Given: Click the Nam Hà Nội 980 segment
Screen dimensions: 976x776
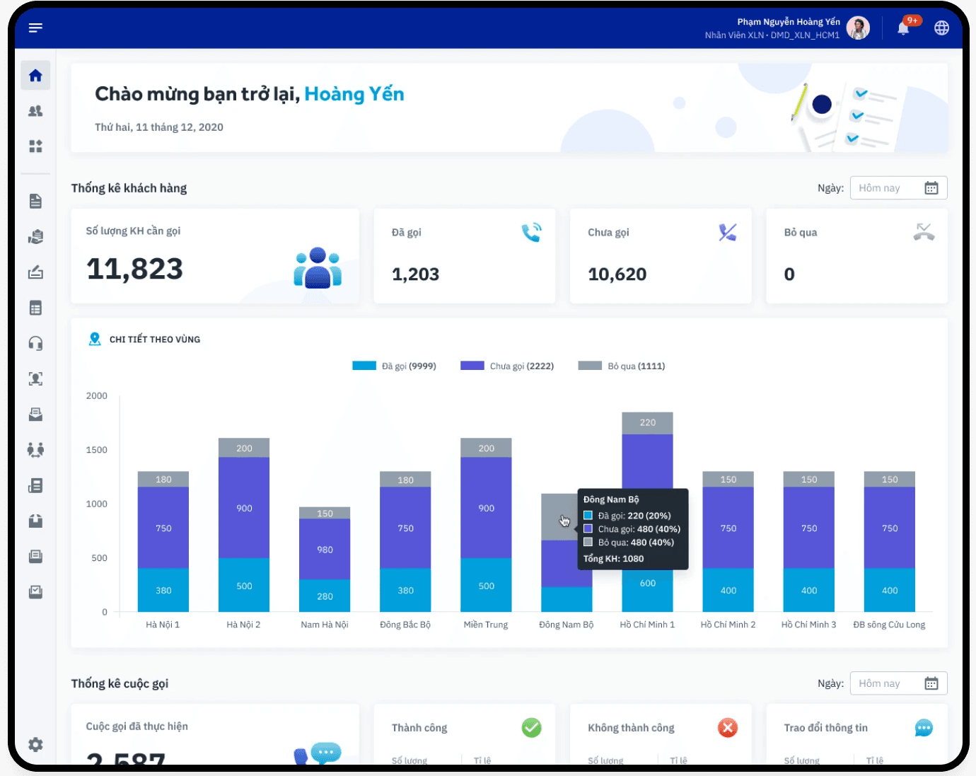Looking at the screenshot, I should click(x=325, y=549).
